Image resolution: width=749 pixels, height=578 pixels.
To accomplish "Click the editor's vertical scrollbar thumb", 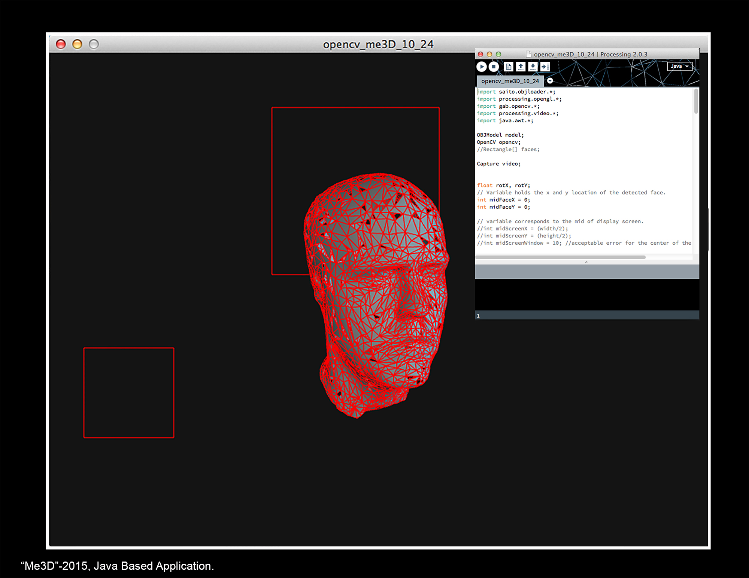I will pyautogui.click(x=696, y=101).
